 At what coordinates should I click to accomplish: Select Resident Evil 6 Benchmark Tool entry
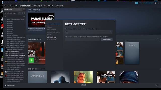(x=15, y=50)
